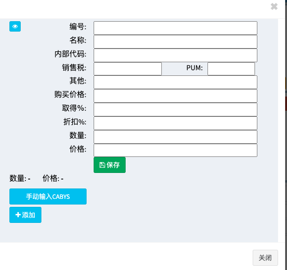The image size is (287, 270).
Task: Select the 购买价格 input field
Action: [x=175, y=96]
